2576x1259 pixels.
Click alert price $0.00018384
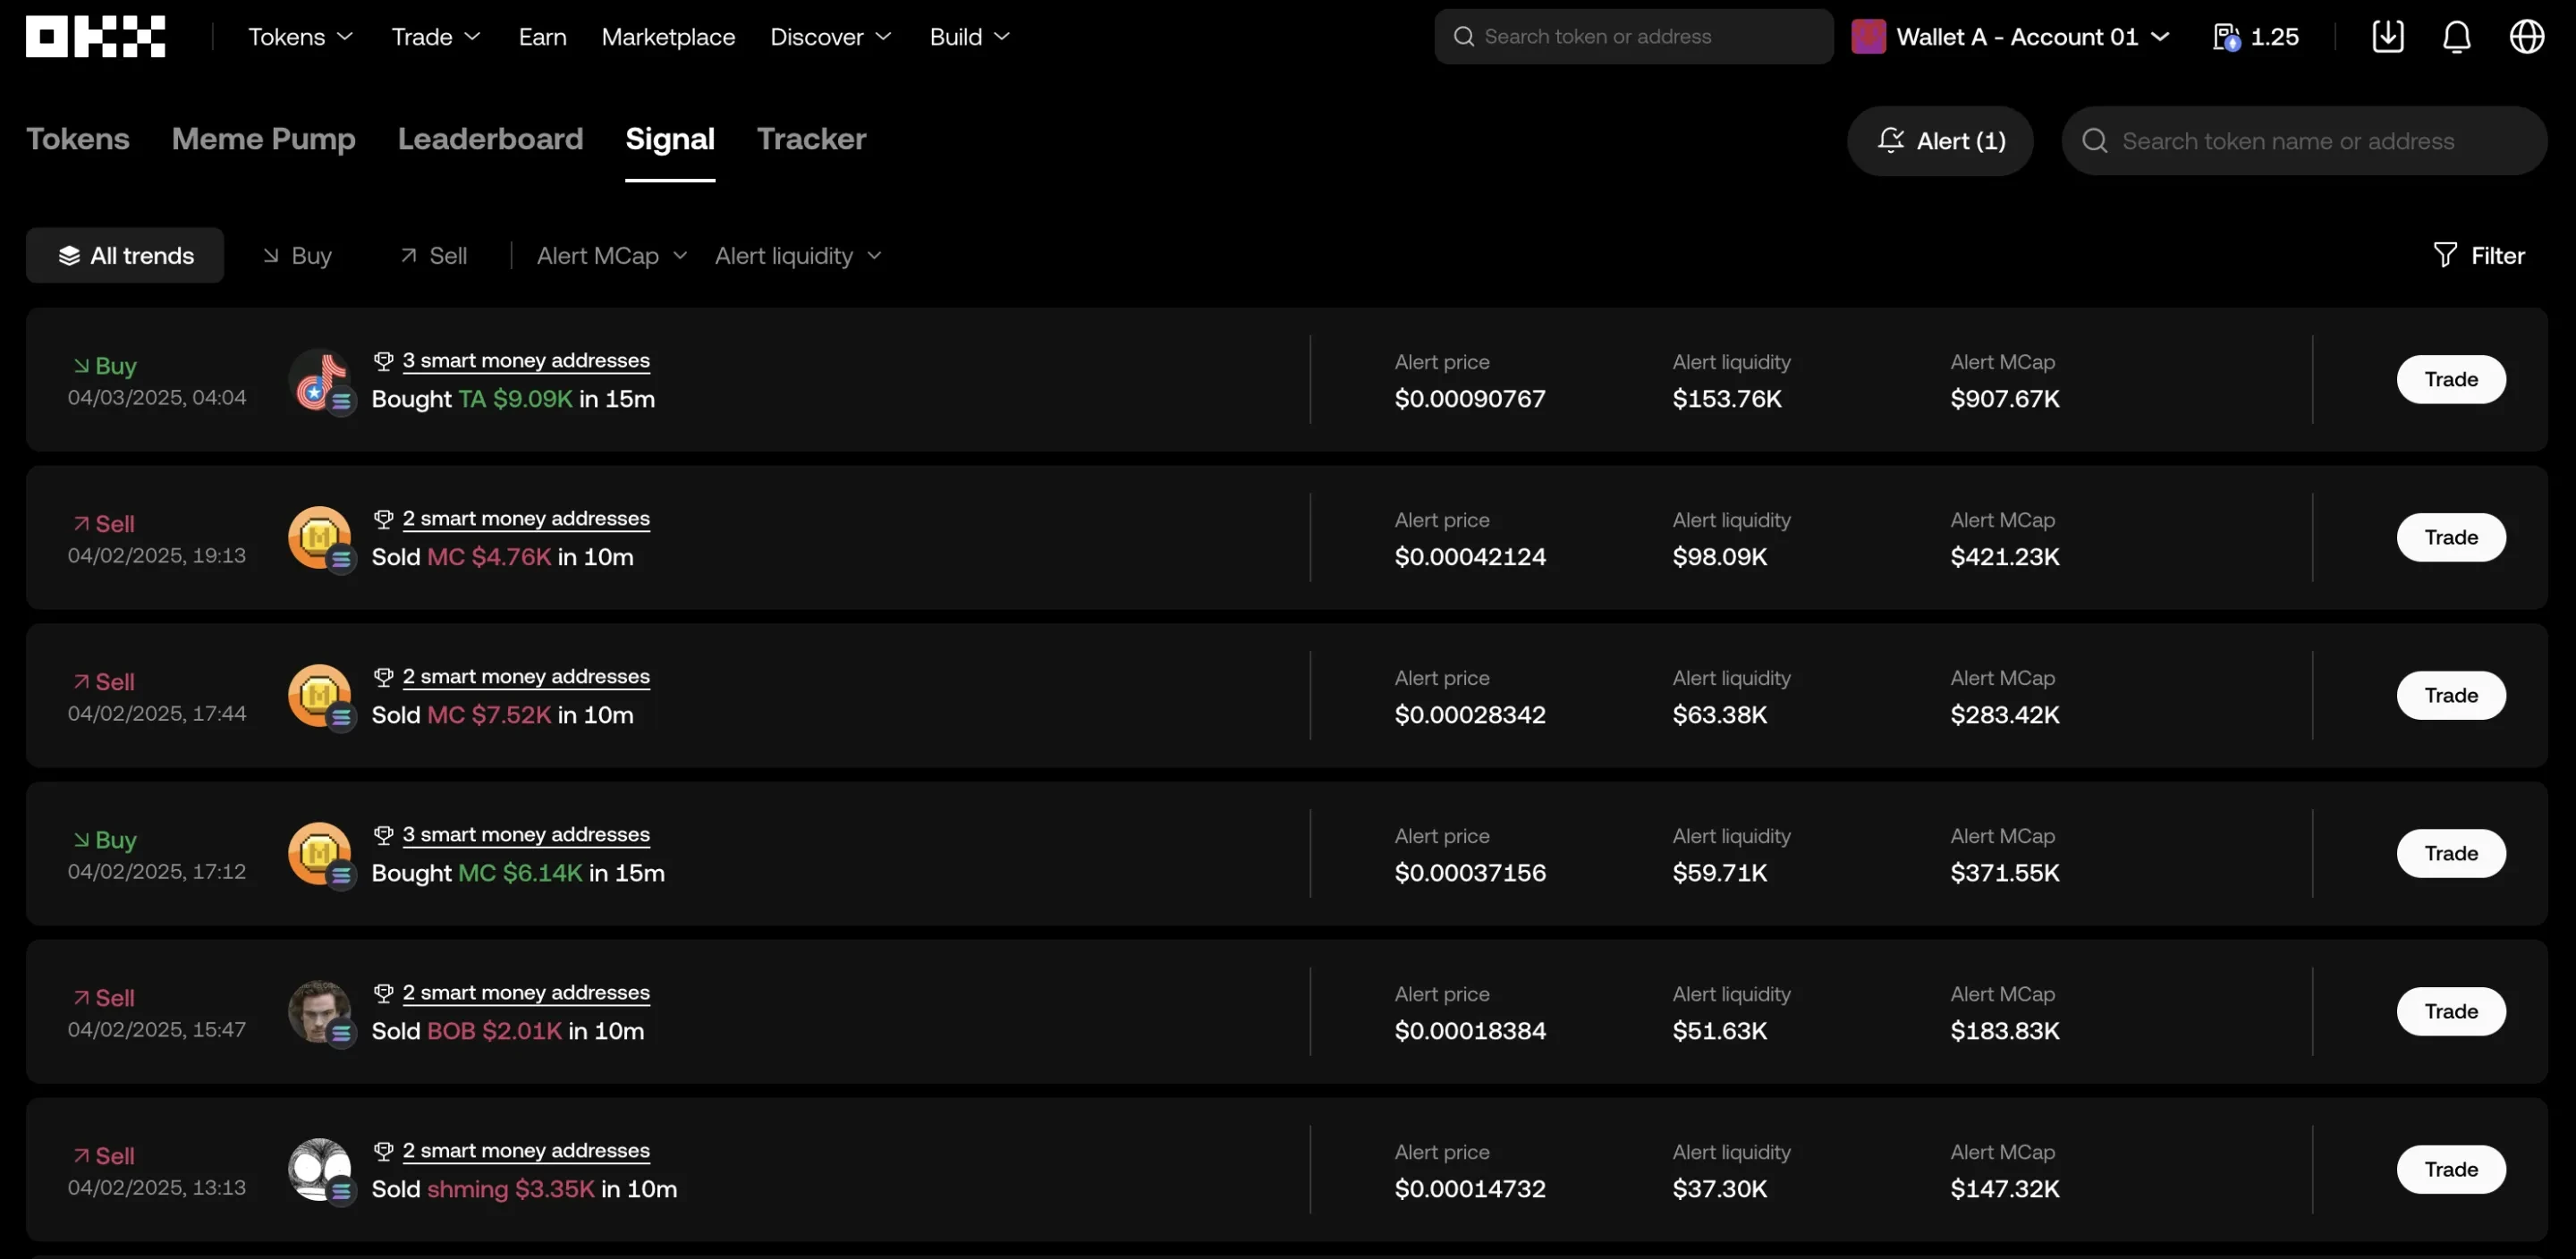point(1470,1031)
